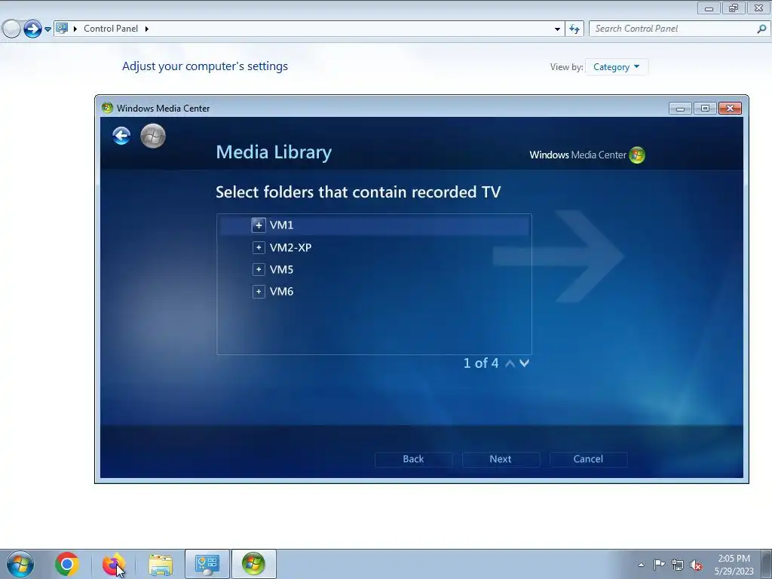Click the Back button in Media Library
The width and height of the screenshot is (772, 579).
[414, 459]
